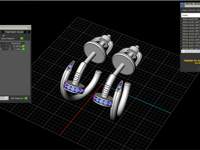Screen dimensions: 200x150
Task: Click the green arrow next to 0.09tw
Action: (x=24, y=49)
